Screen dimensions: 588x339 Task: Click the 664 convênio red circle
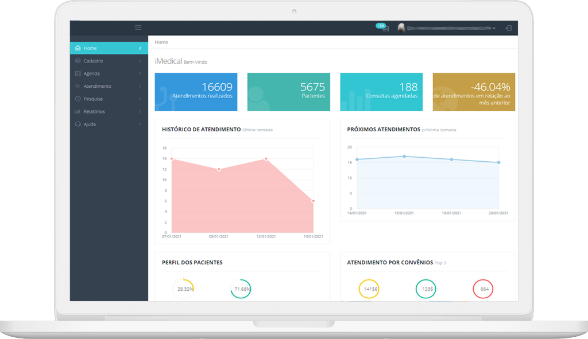(x=483, y=289)
